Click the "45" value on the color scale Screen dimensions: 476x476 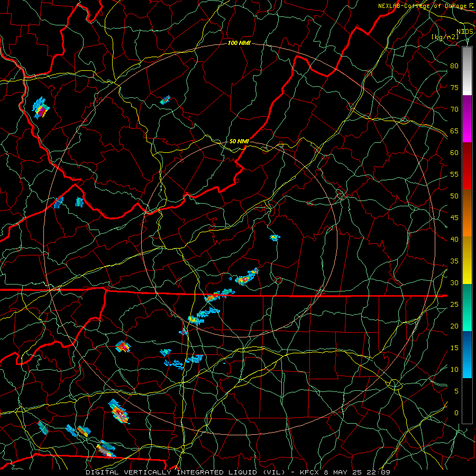(x=454, y=218)
